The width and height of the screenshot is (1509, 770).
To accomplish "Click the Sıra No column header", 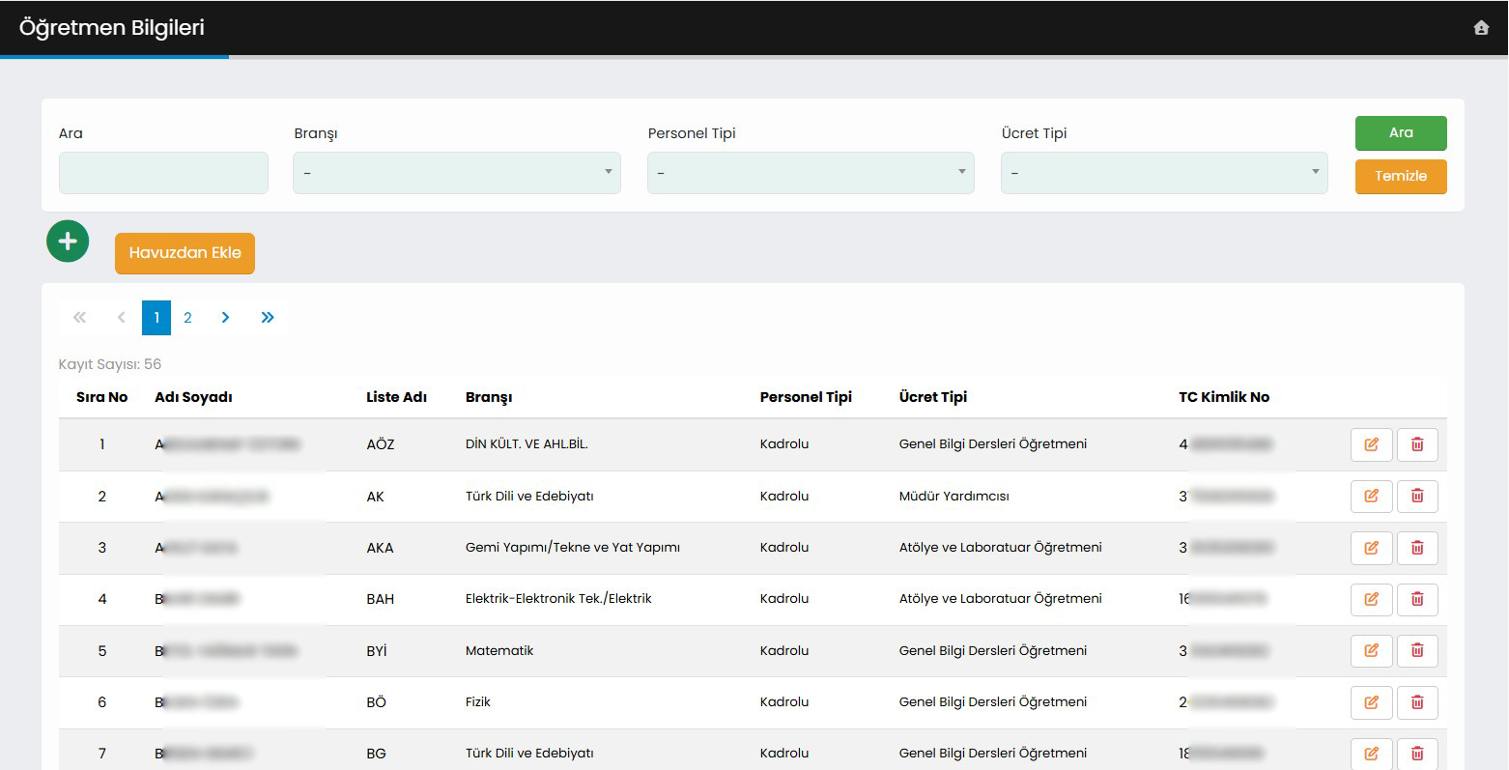I will click(102, 397).
